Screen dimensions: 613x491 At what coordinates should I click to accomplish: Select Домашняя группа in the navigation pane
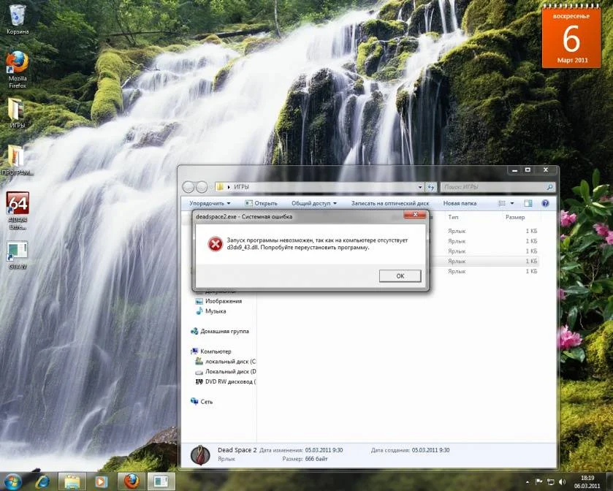[220, 331]
